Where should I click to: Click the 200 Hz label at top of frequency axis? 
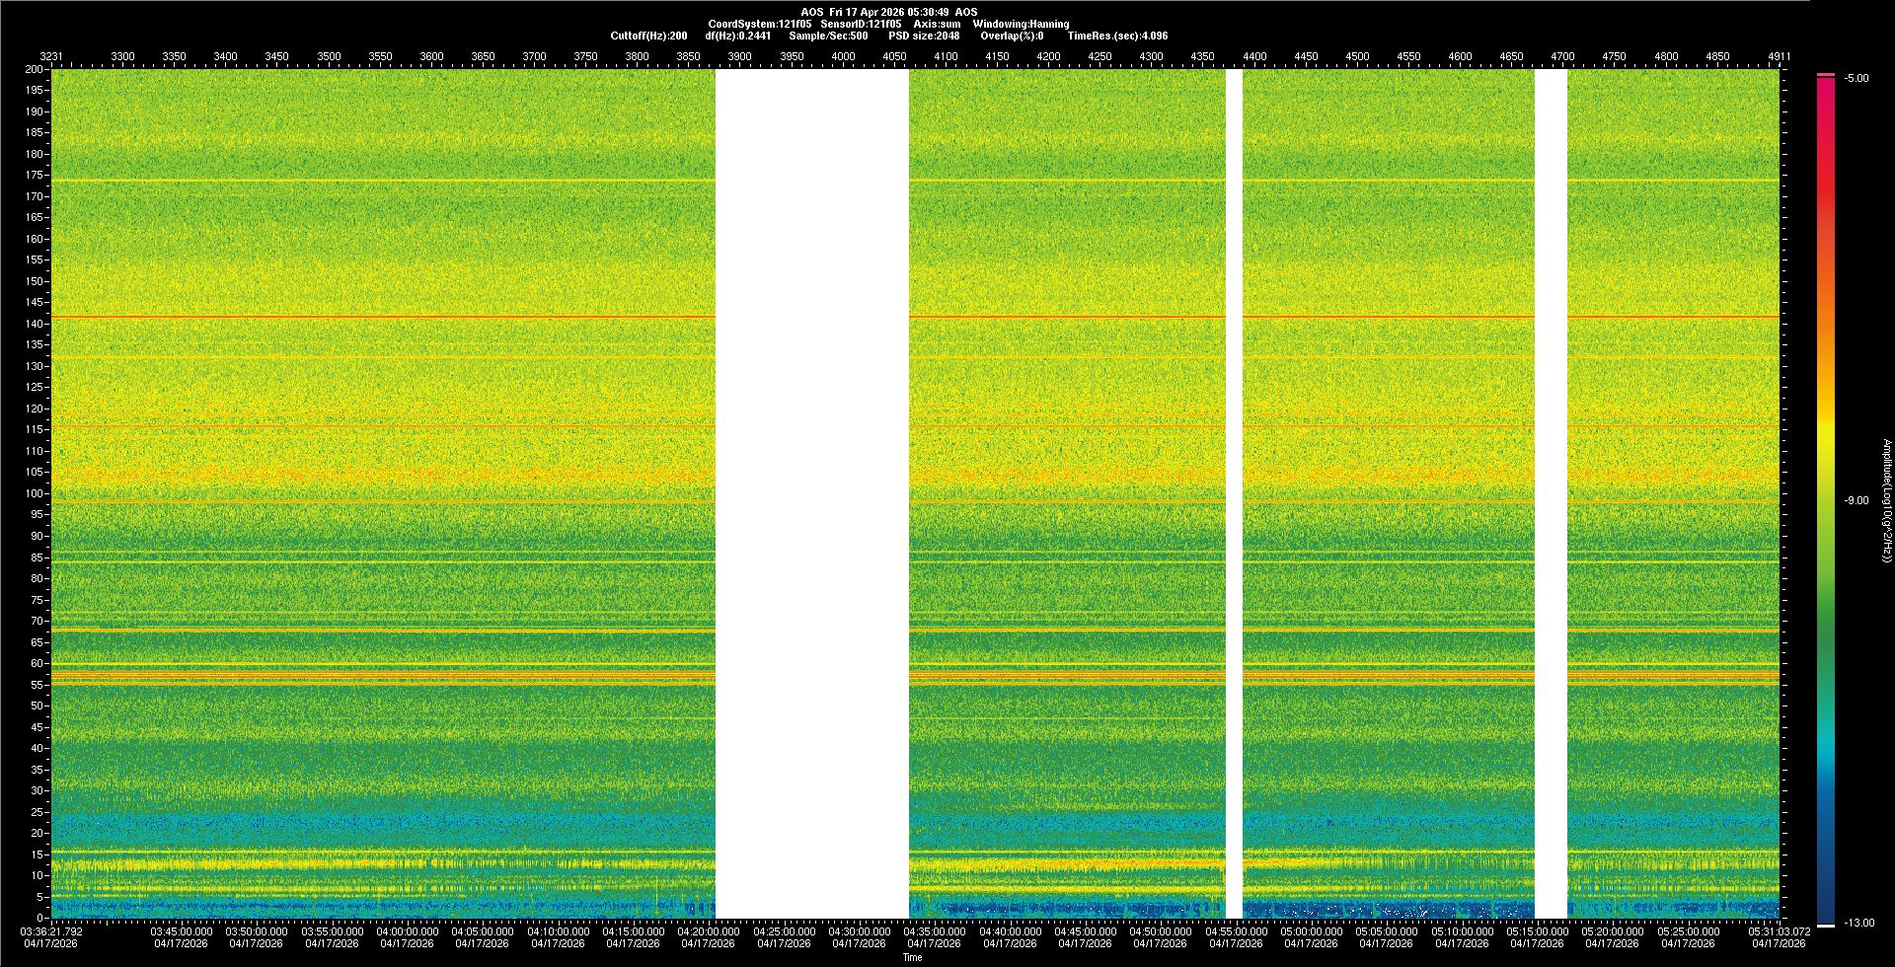click(x=35, y=70)
